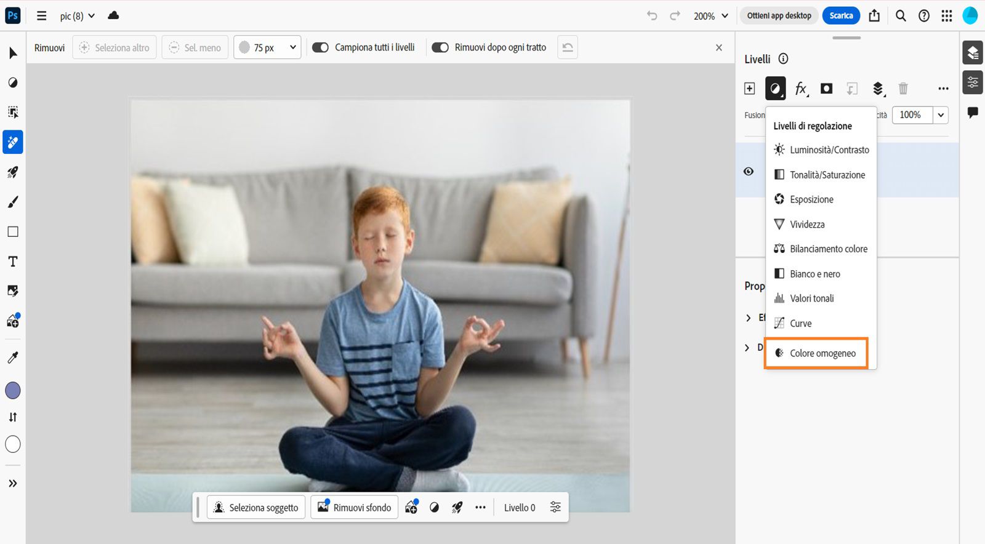Open the comments panel icon
The width and height of the screenshot is (985, 544).
click(973, 113)
